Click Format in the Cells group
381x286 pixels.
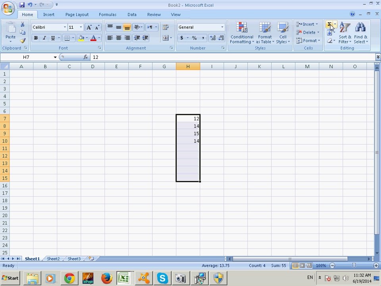click(308, 41)
